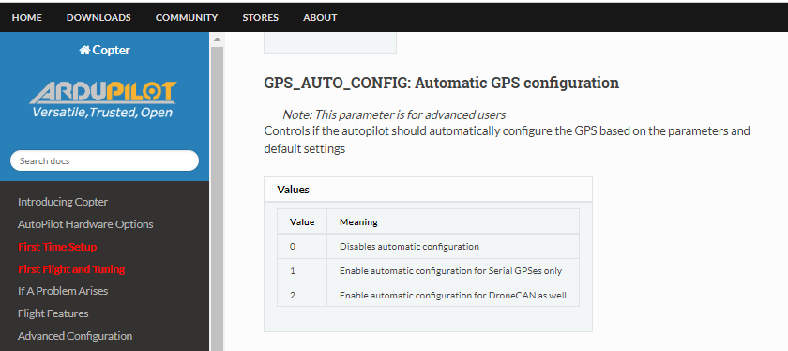The height and width of the screenshot is (351, 788).
Task: Open the DOWNLOADS menu item
Action: [x=98, y=17]
